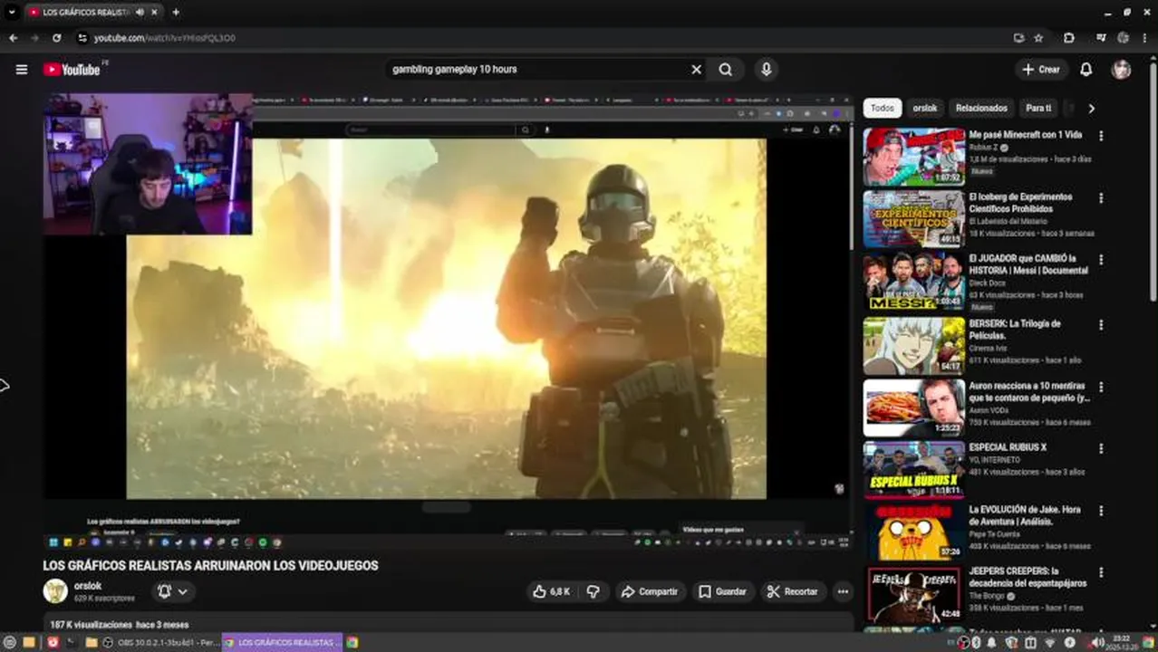Start voice search with the microphone
1158x652 pixels.
767,70
